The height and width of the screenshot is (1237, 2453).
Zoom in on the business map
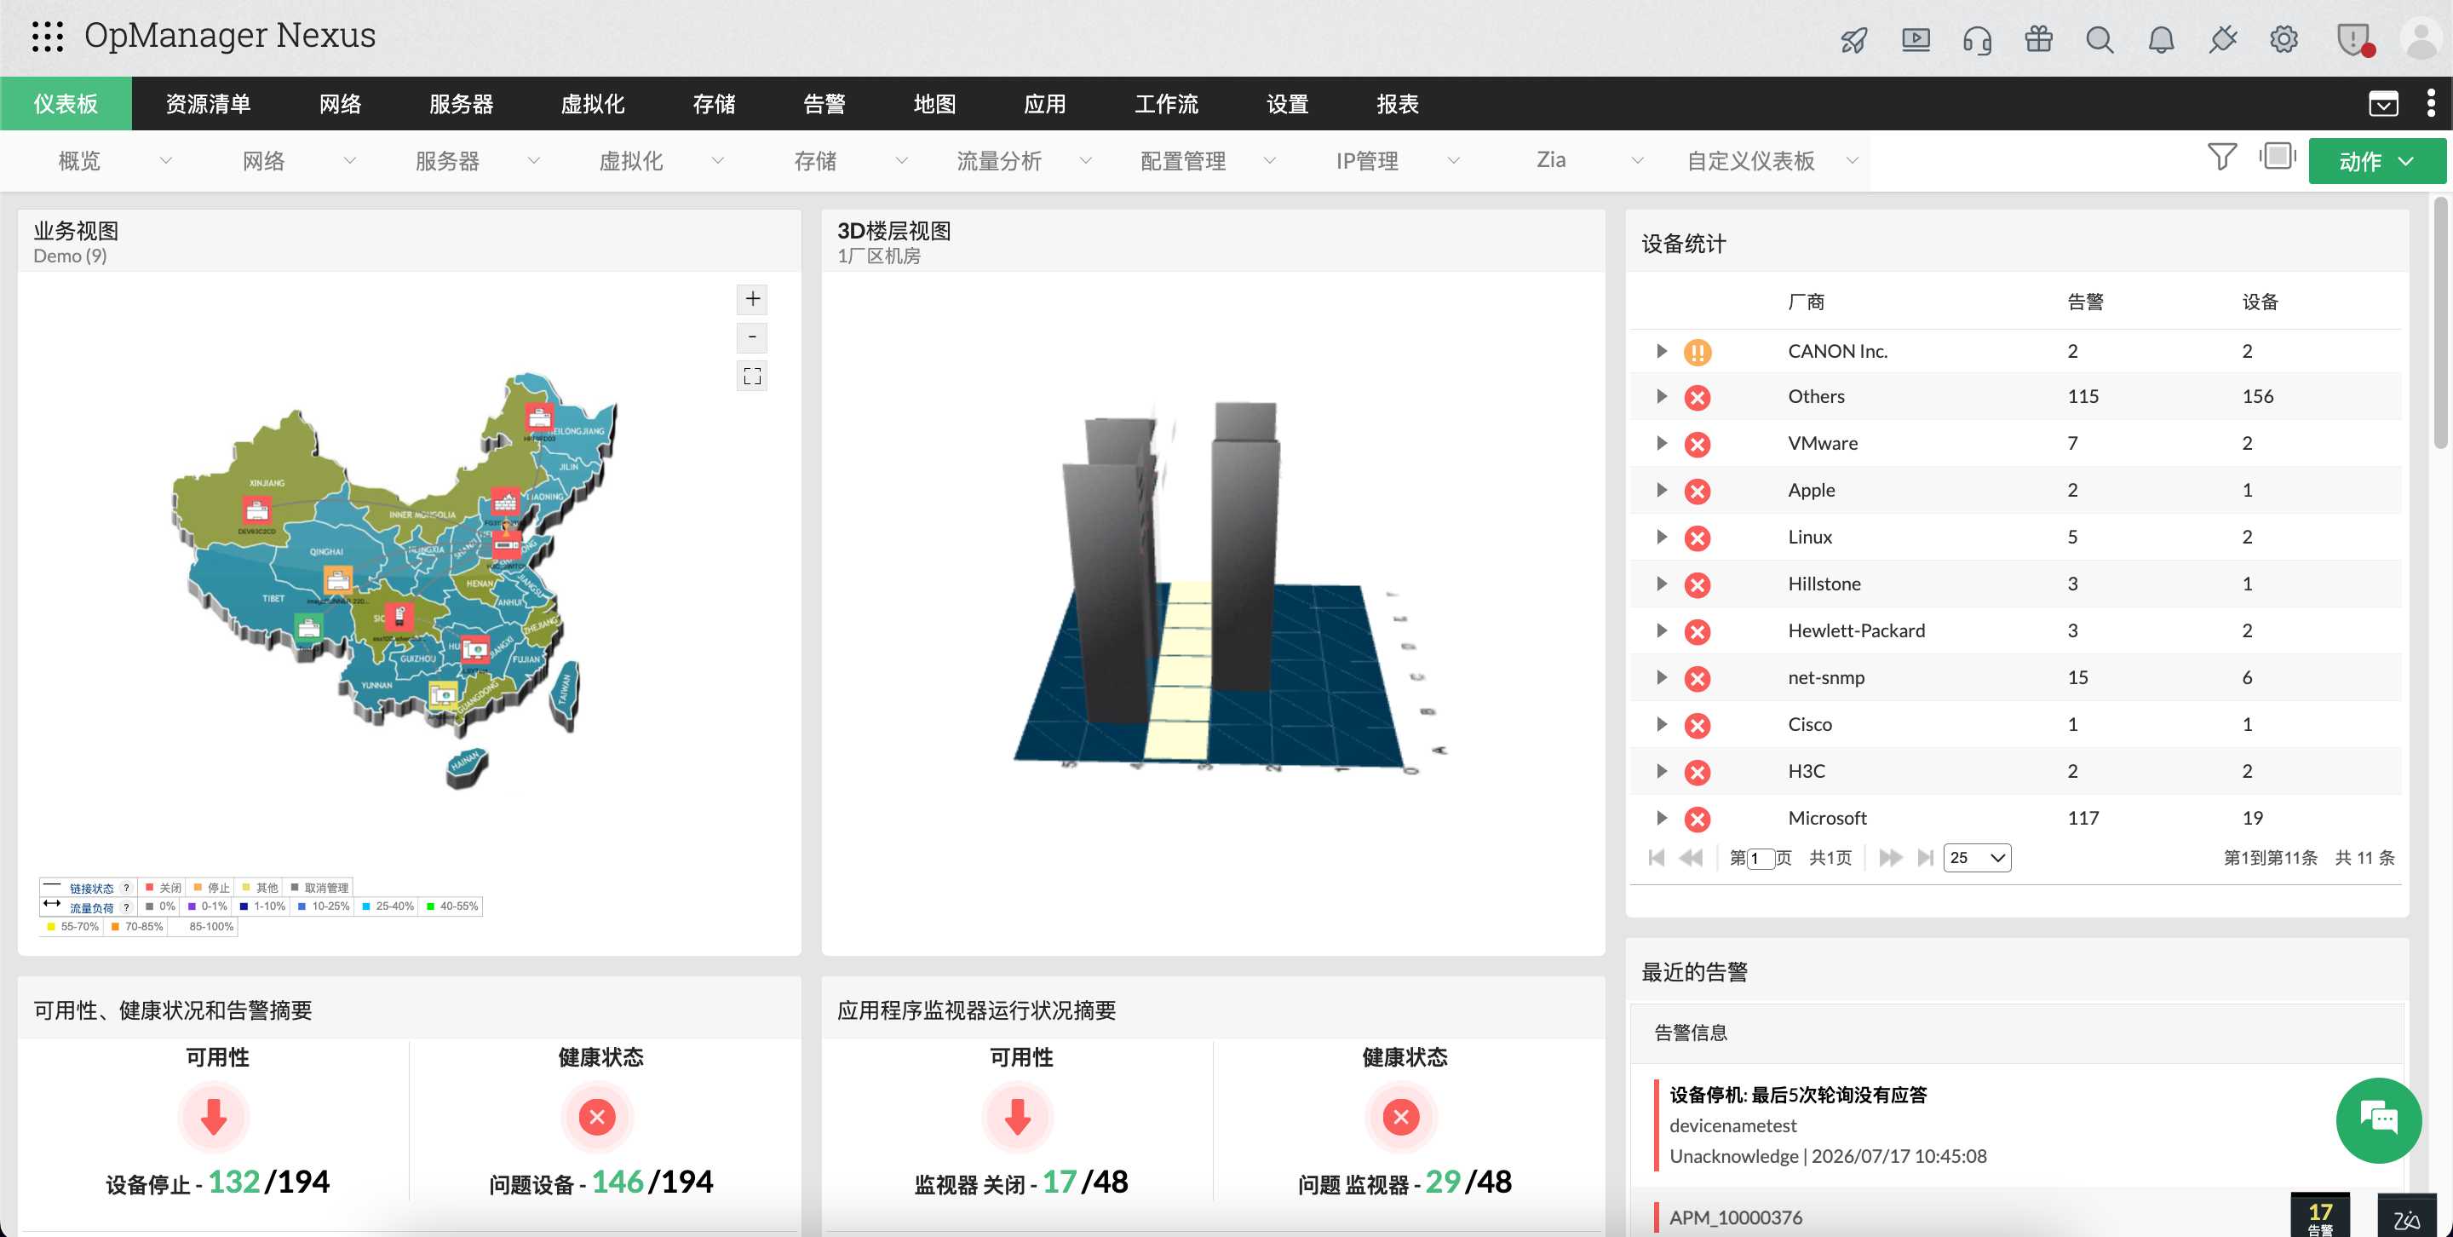[x=752, y=299]
